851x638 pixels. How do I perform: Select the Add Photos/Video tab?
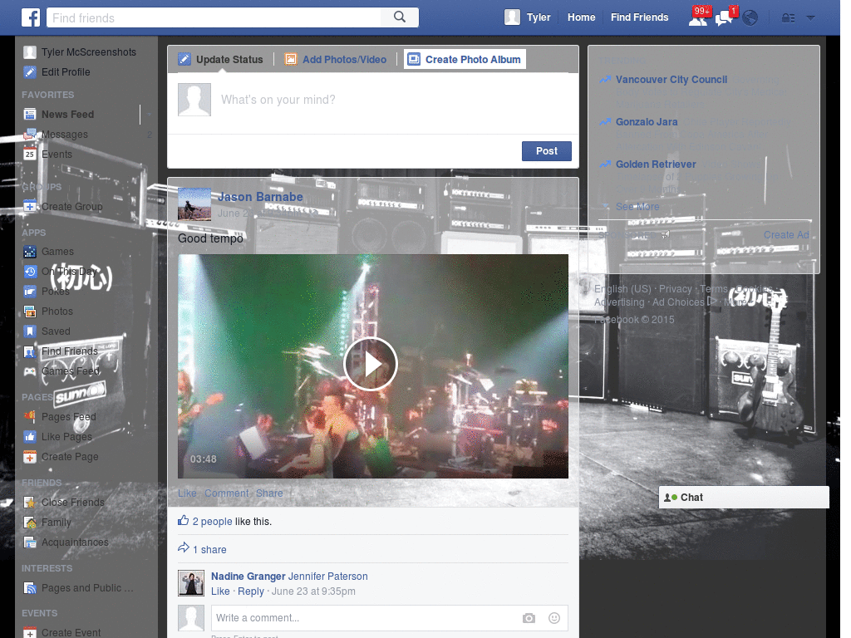click(336, 59)
